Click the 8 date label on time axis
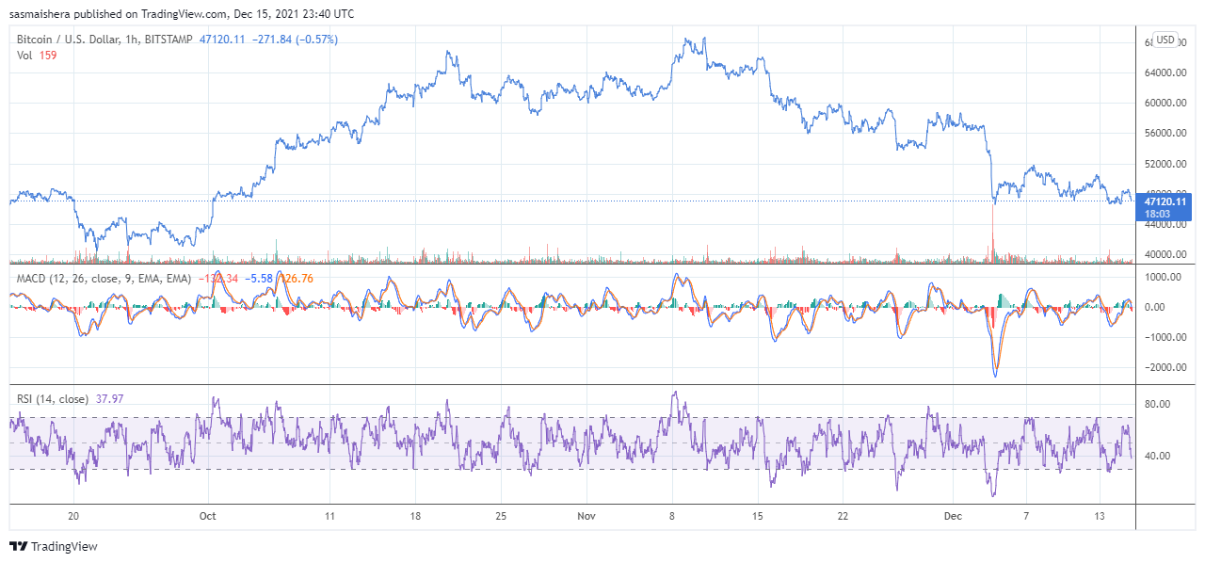Screen dimensions: 1205x563 tap(672, 516)
